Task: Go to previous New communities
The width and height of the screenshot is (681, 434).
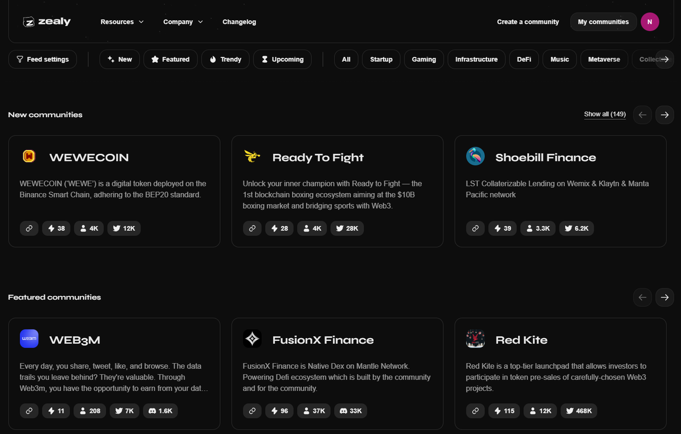Action: click(x=642, y=115)
